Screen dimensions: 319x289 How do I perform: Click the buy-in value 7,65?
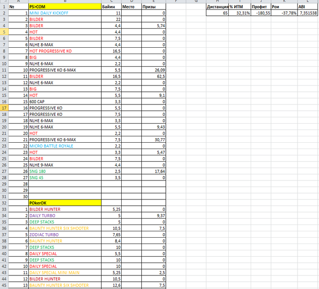111,234
